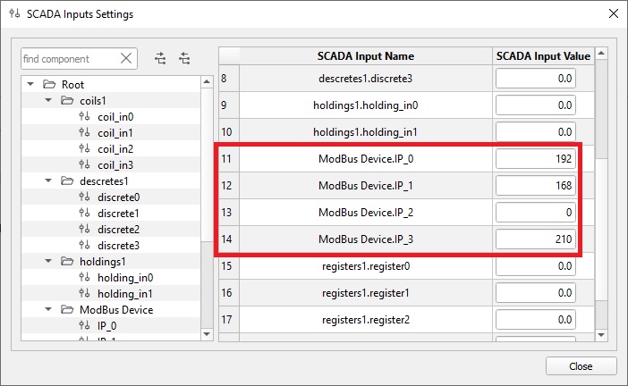This screenshot has height=386, width=628.
Task: Click the registers1.register0 value field
Action: point(535,266)
